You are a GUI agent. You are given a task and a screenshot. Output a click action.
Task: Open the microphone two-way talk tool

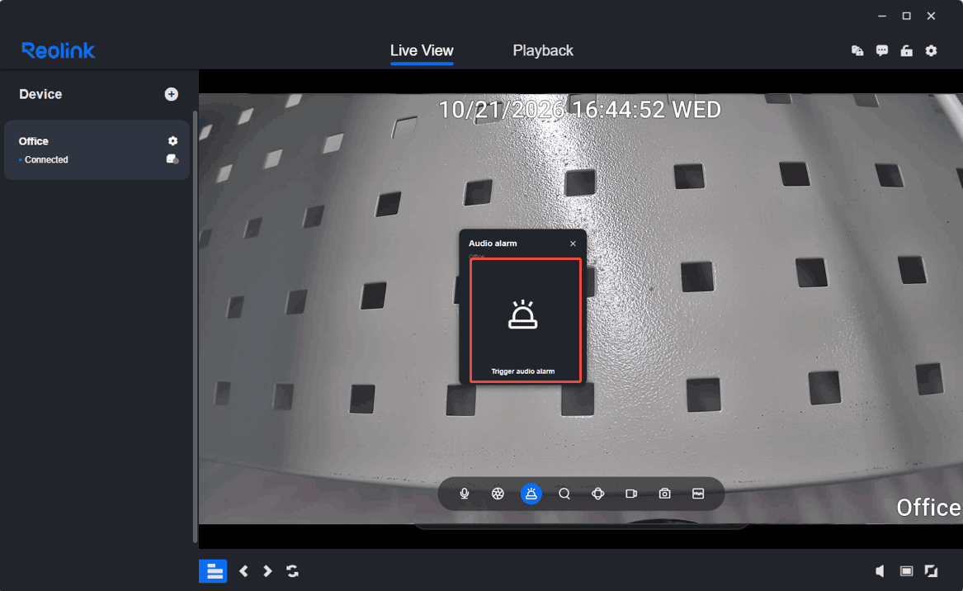[465, 494]
